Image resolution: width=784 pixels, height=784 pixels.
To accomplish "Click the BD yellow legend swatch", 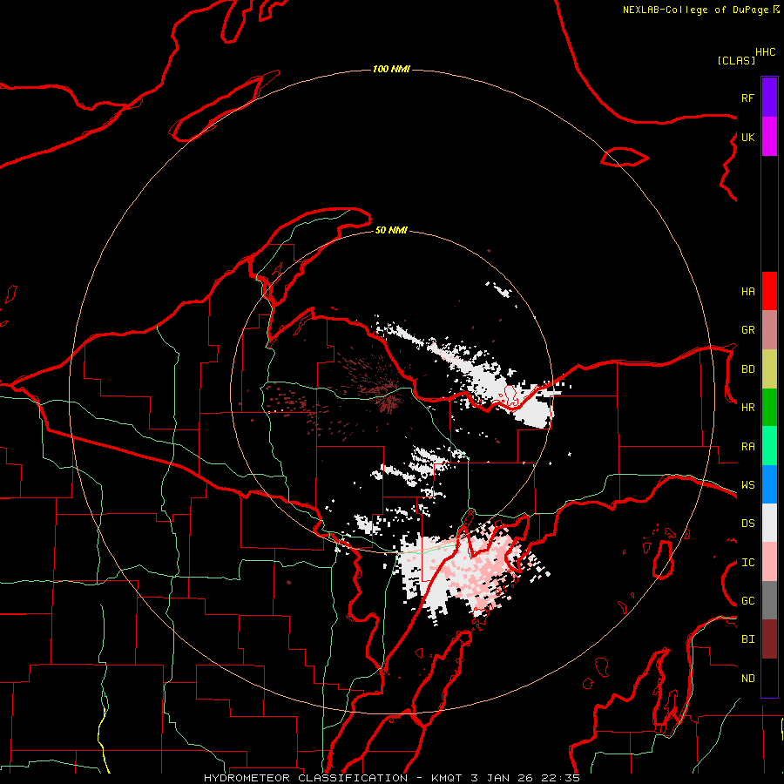I will pyautogui.click(x=769, y=369).
